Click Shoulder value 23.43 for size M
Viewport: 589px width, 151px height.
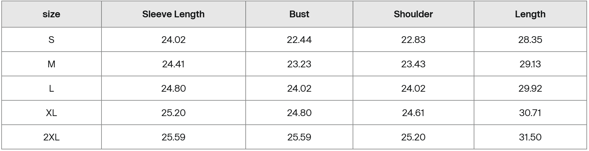point(413,64)
